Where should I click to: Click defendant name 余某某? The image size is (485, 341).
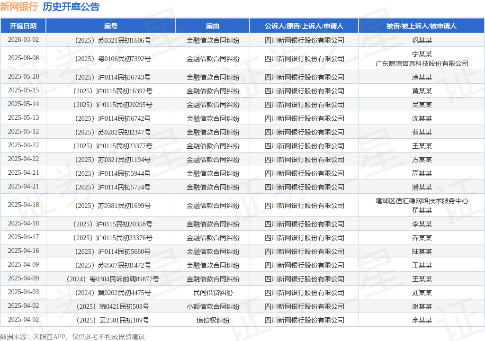(x=422, y=320)
